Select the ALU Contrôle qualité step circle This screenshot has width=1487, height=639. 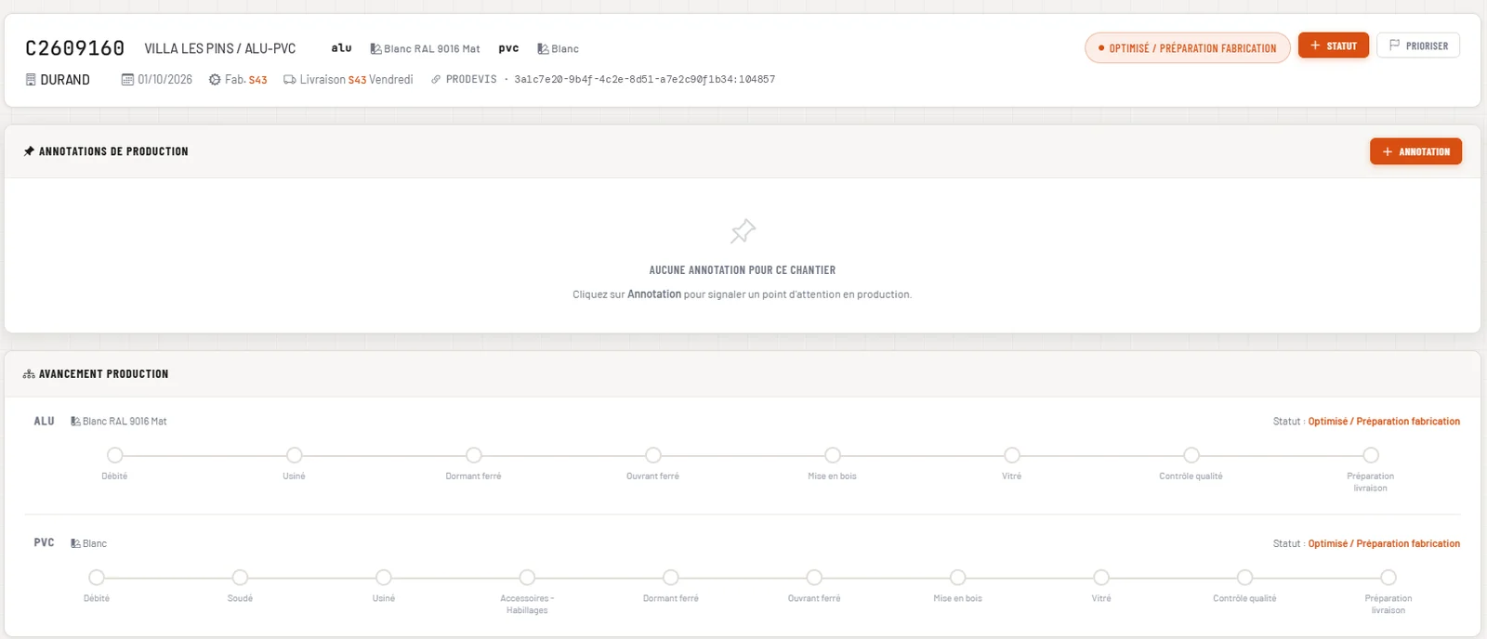1191,455
